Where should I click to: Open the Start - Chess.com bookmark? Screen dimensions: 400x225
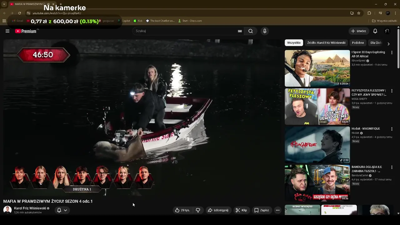190,21
